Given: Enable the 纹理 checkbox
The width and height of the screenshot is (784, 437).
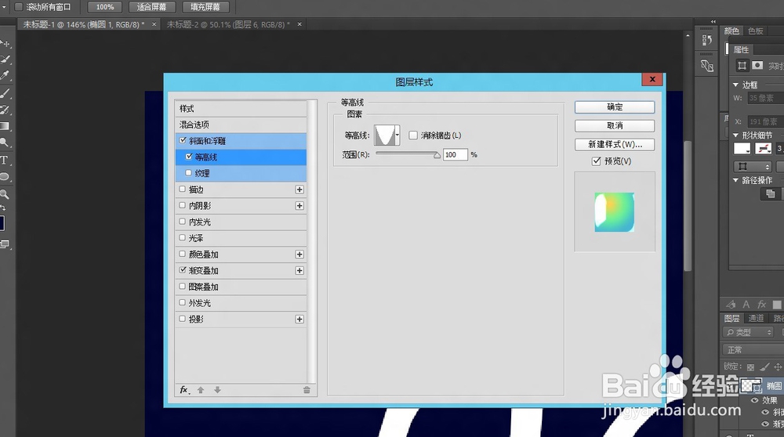Looking at the screenshot, I should pos(188,173).
